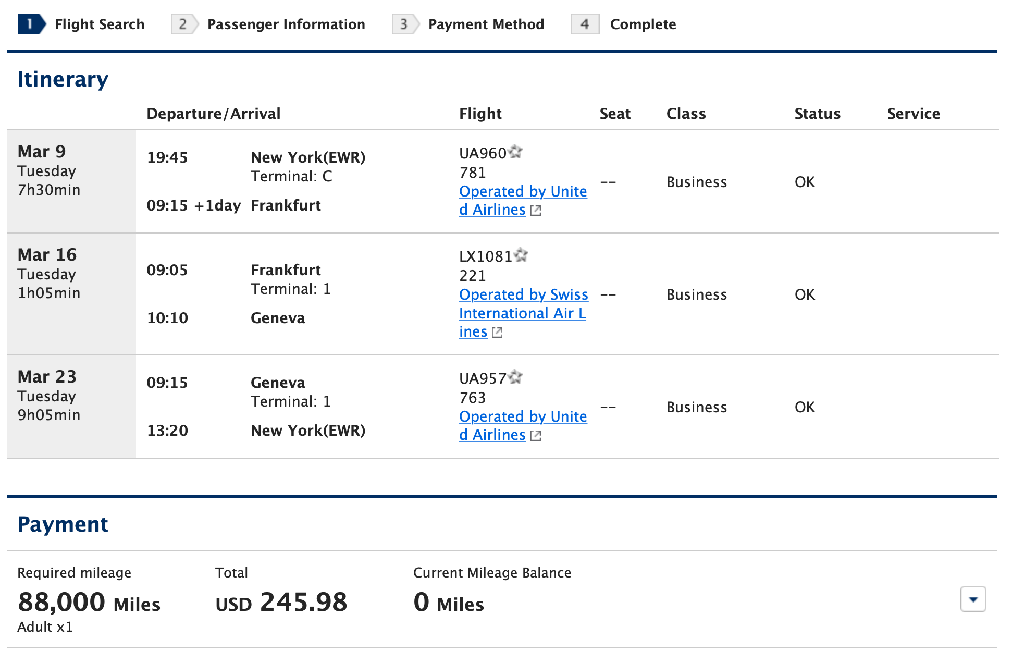This screenshot has width=1012, height=663.
Task: Open external link icon for Swiss International
Action: click(497, 332)
